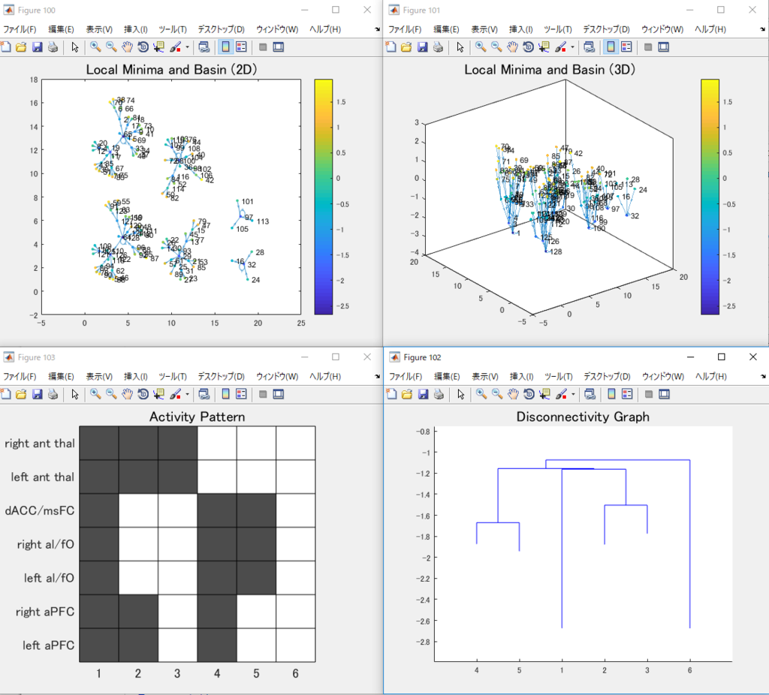Hide Plot Tools icon in Figure 100
Image resolution: width=769 pixels, height=695 pixels.
click(263, 47)
